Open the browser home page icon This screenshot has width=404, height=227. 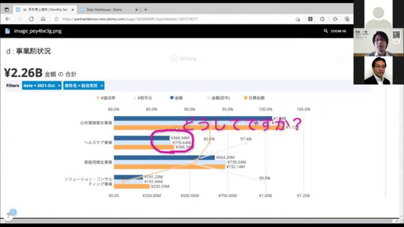(x=43, y=19)
